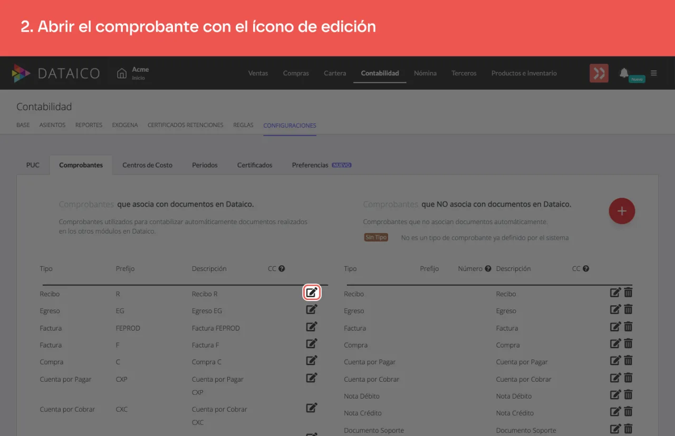The height and width of the screenshot is (436, 675).
Task: Edit the Recibo R comprobante
Action: 312,292
